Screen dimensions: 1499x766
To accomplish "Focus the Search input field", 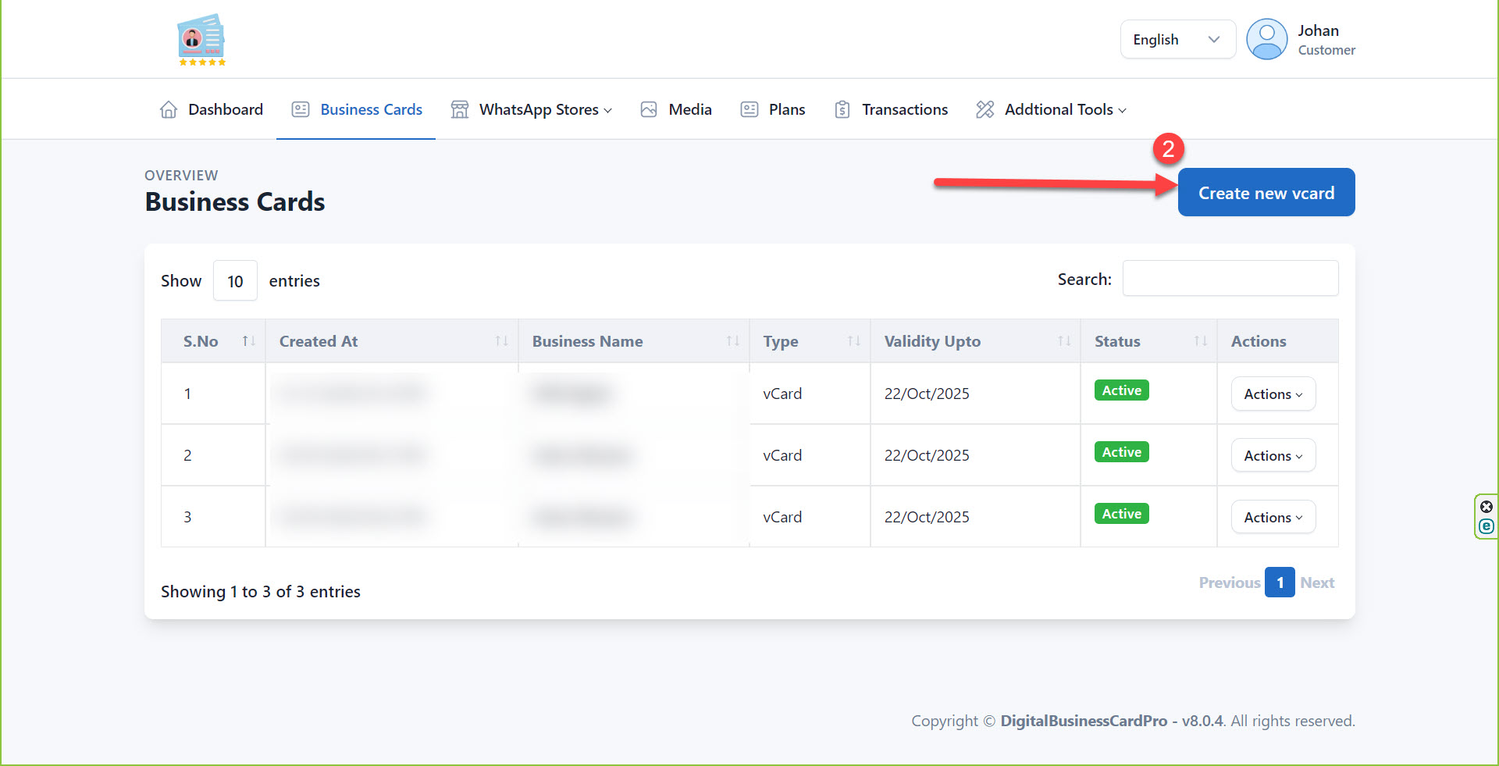I will (1230, 279).
